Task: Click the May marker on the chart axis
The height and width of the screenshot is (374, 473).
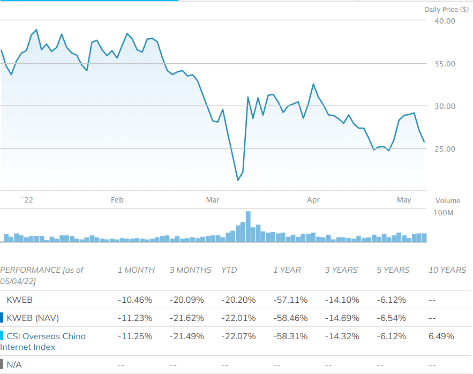Action: (x=404, y=200)
